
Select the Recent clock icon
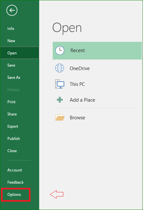coord(60,50)
